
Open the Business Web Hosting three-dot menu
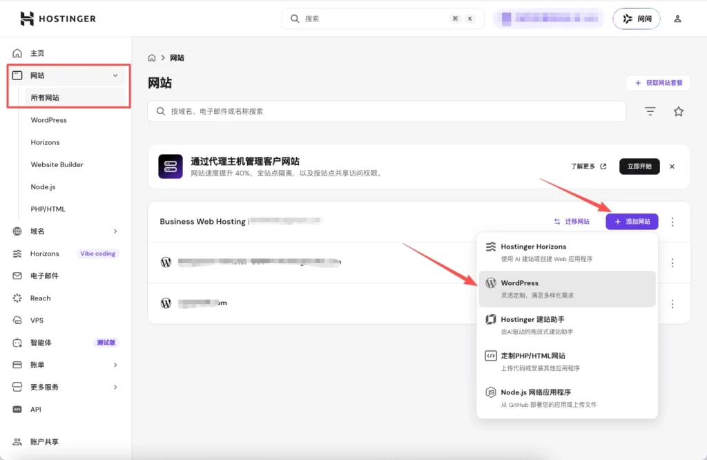[x=672, y=222]
